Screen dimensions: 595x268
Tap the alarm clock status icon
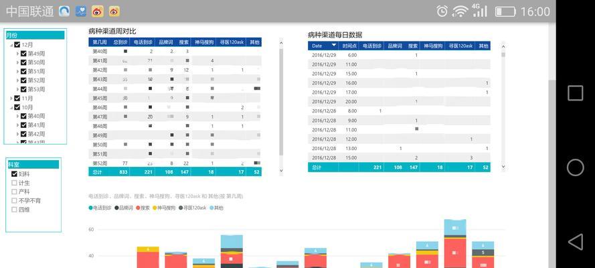(x=442, y=11)
